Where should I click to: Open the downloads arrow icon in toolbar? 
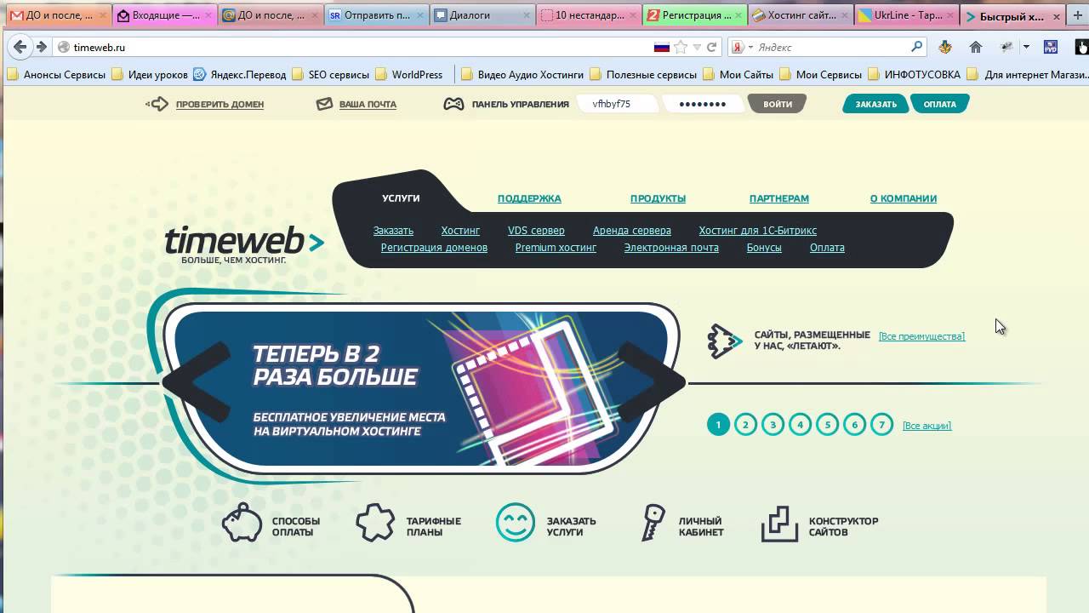pos(945,48)
